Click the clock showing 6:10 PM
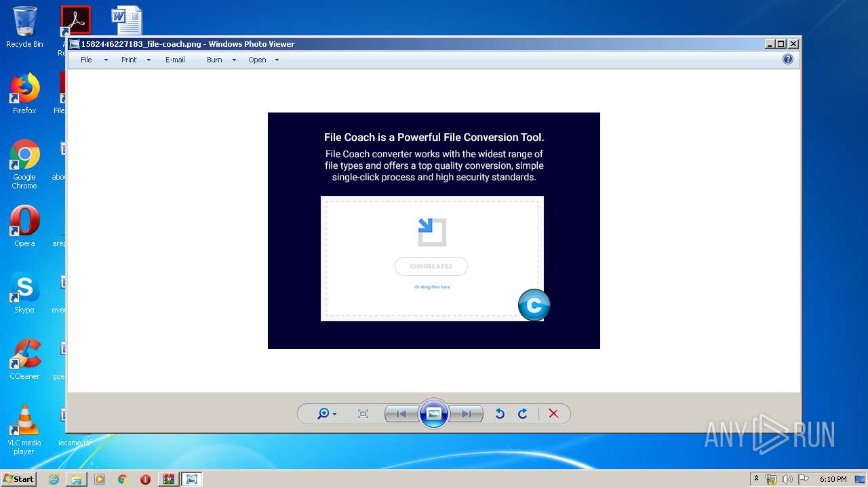 point(833,479)
